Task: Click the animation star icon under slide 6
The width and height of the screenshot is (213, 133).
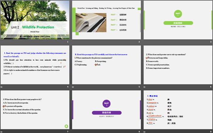Action: click(145, 87)
